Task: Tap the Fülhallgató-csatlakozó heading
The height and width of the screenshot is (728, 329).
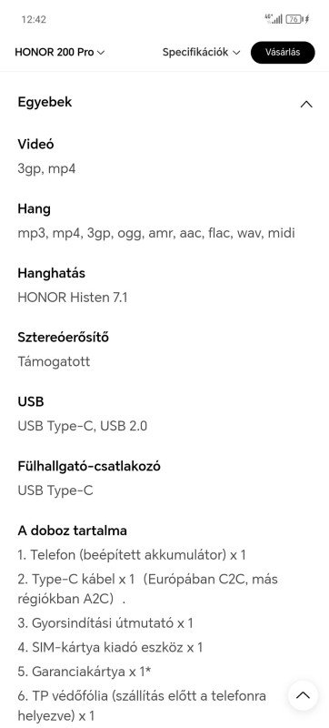Action: pyautogui.click(x=89, y=466)
